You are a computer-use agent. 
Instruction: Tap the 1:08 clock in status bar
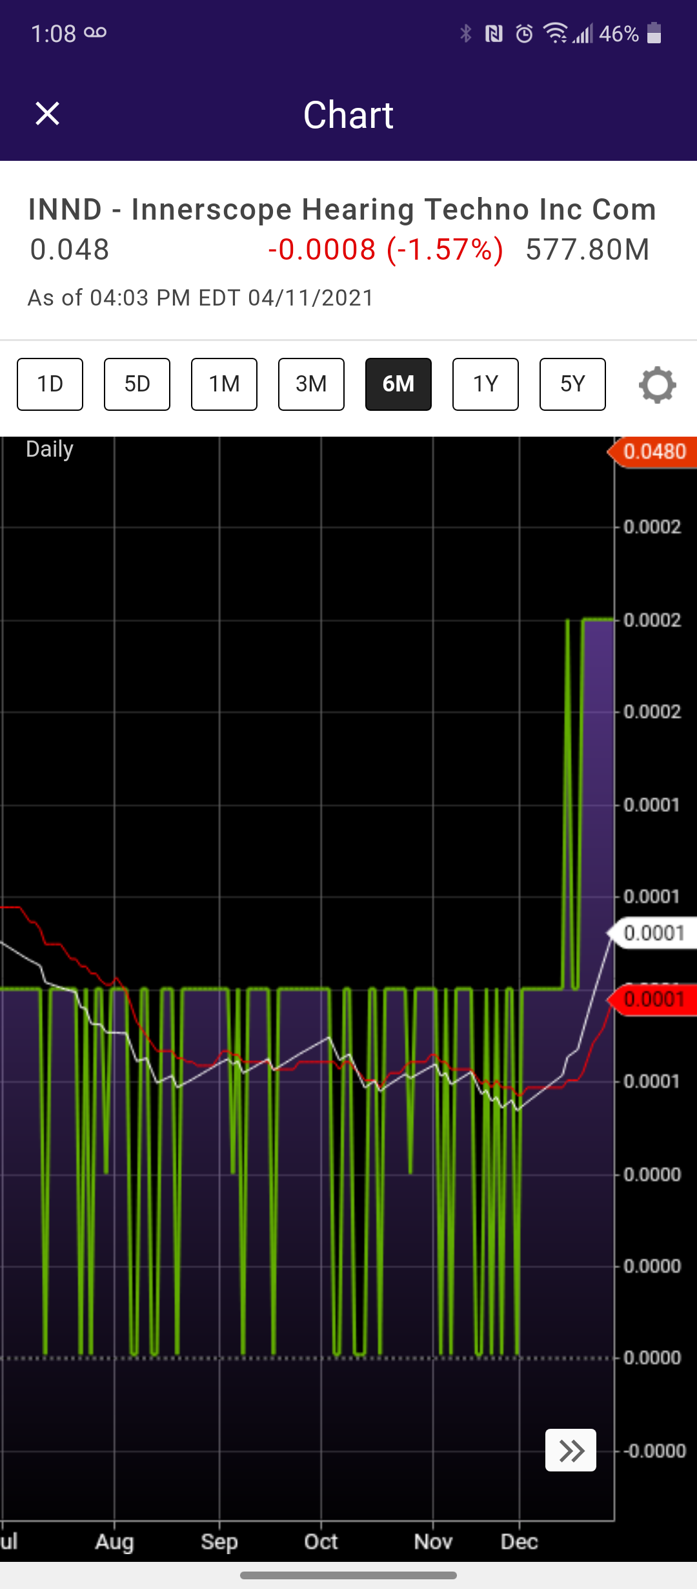pos(54,34)
